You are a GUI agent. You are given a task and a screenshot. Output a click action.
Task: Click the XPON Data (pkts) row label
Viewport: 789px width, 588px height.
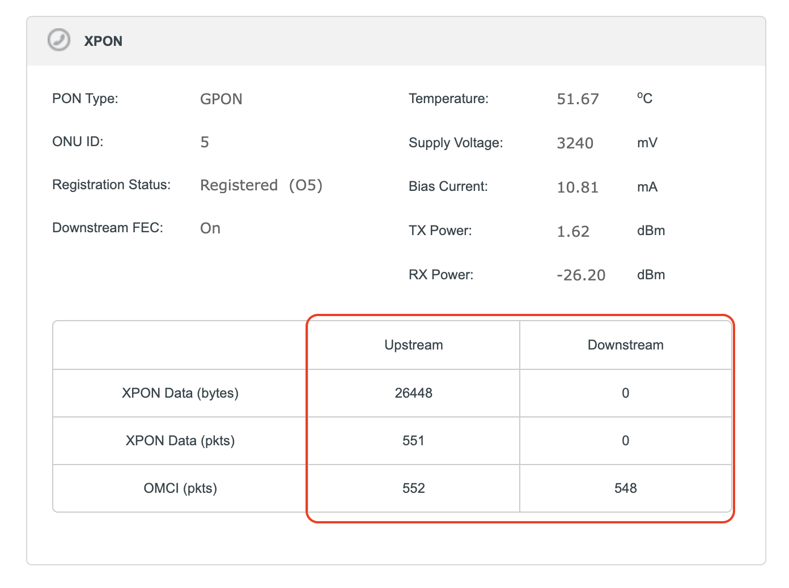point(180,441)
